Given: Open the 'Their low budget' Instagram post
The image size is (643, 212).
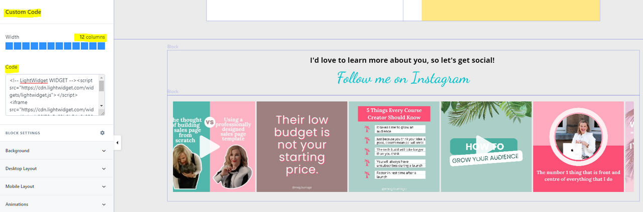Looking at the screenshot, I should point(302,146).
